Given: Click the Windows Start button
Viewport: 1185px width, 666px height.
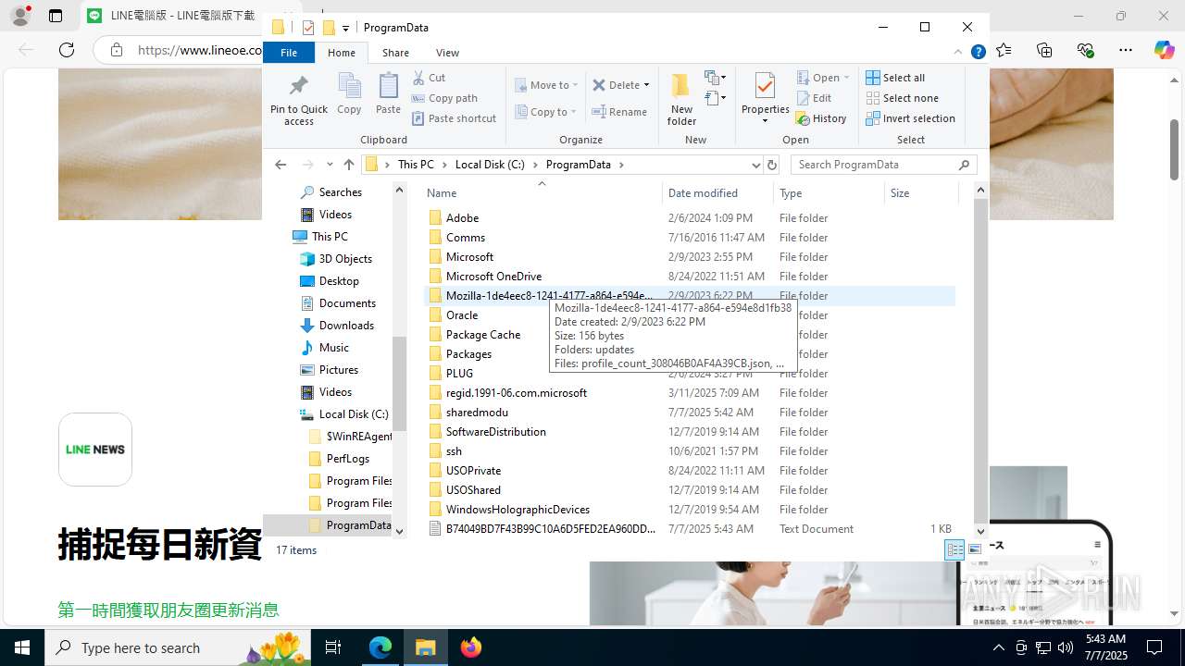Looking at the screenshot, I should point(22,647).
